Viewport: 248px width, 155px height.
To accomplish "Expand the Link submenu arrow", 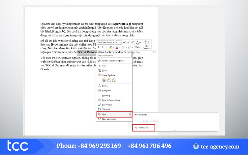I will [131, 114].
